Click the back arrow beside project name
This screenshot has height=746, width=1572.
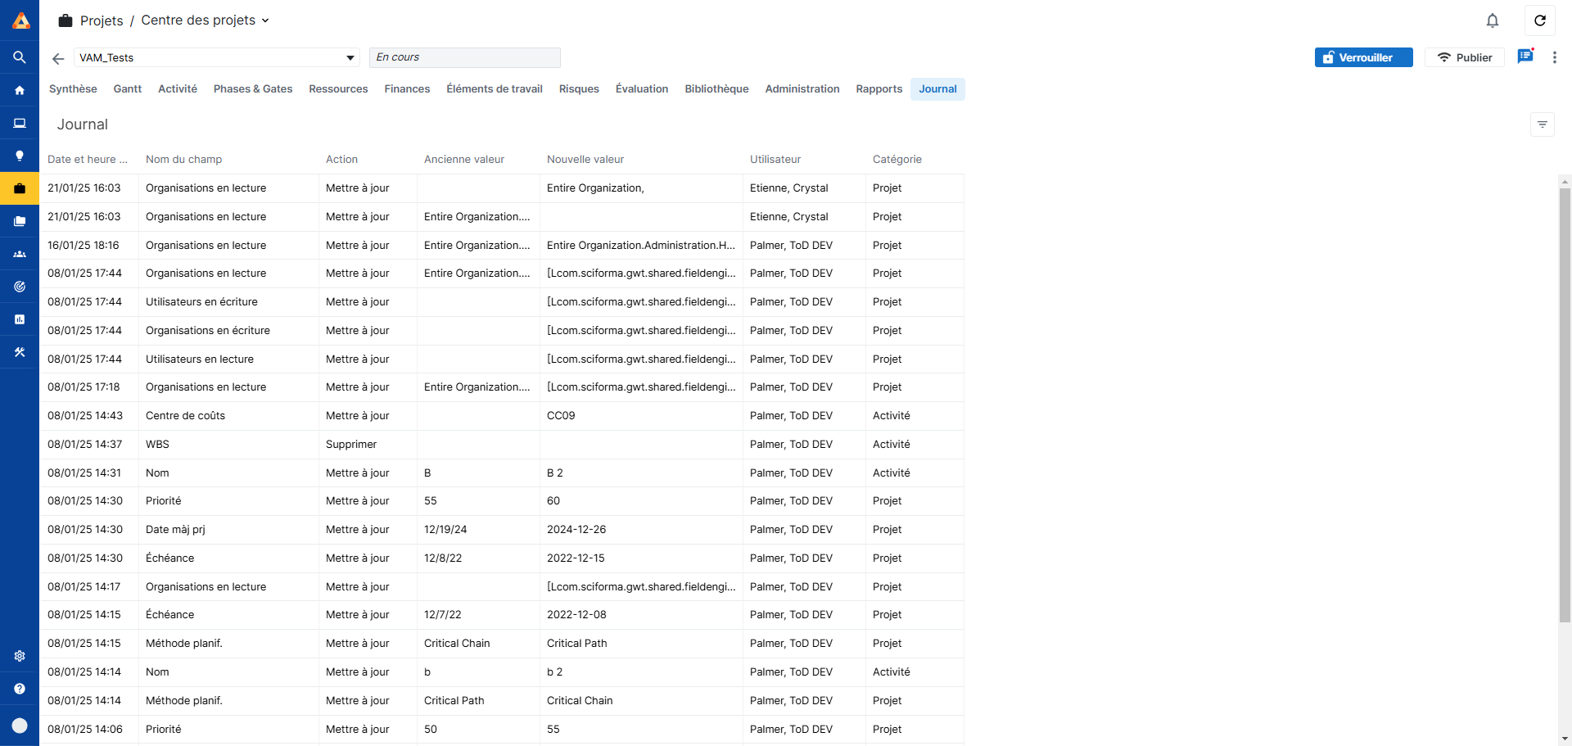click(x=58, y=58)
